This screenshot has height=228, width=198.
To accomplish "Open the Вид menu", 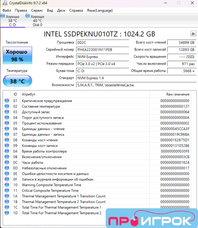I will (50, 11).
